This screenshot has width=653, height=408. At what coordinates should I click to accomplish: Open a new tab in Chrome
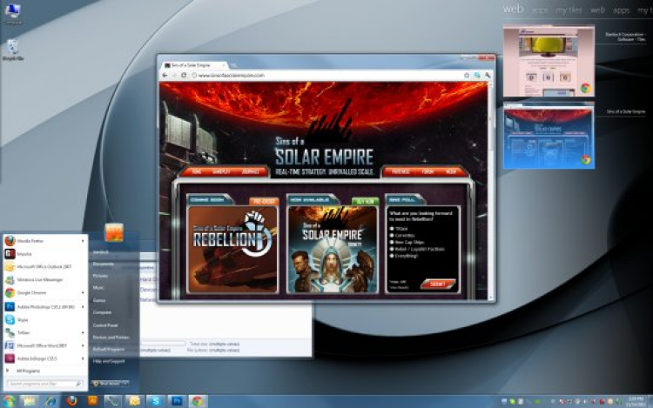[x=233, y=65]
